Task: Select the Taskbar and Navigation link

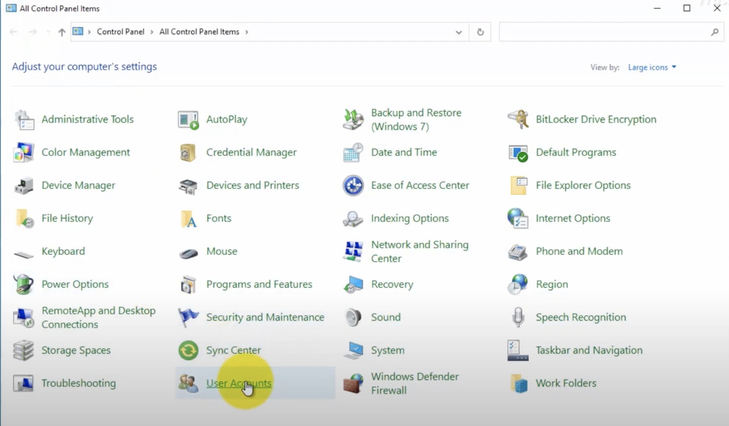Action: (589, 350)
